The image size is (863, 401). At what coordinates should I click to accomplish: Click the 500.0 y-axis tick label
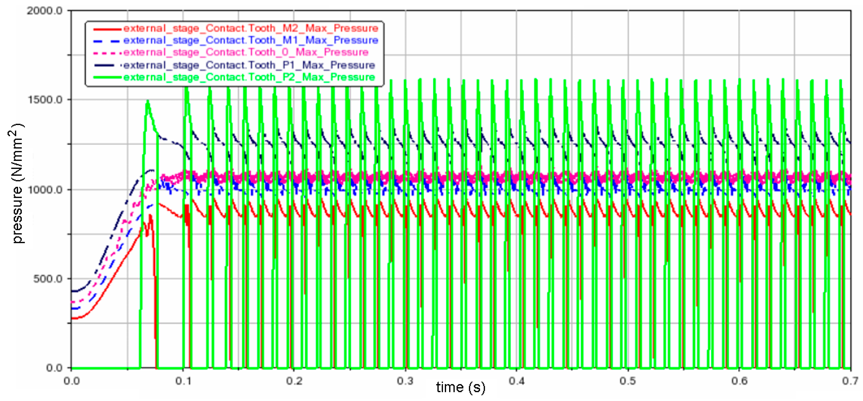click(48, 279)
